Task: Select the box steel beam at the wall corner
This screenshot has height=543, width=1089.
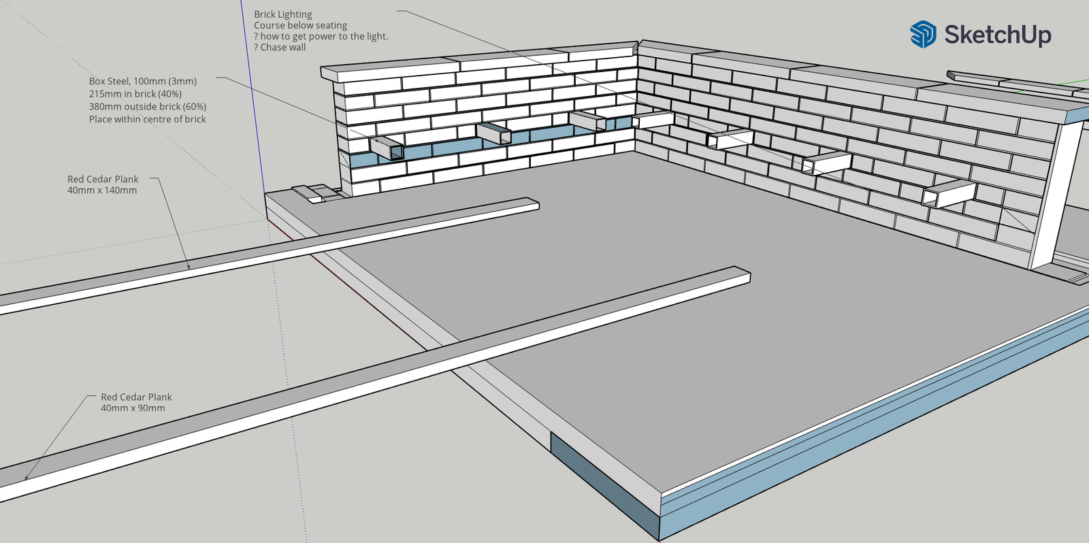Action: pyautogui.click(x=653, y=120)
